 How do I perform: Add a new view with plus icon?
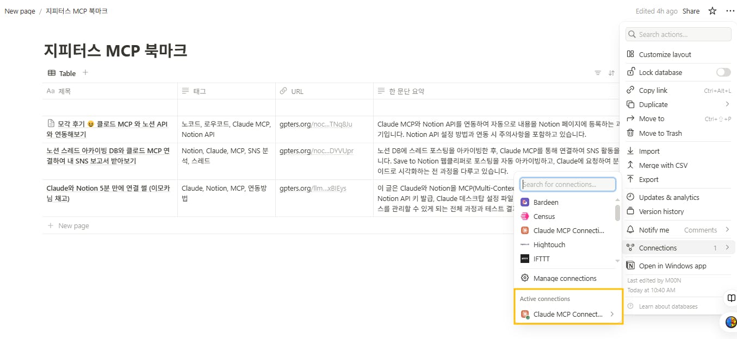coord(85,73)
